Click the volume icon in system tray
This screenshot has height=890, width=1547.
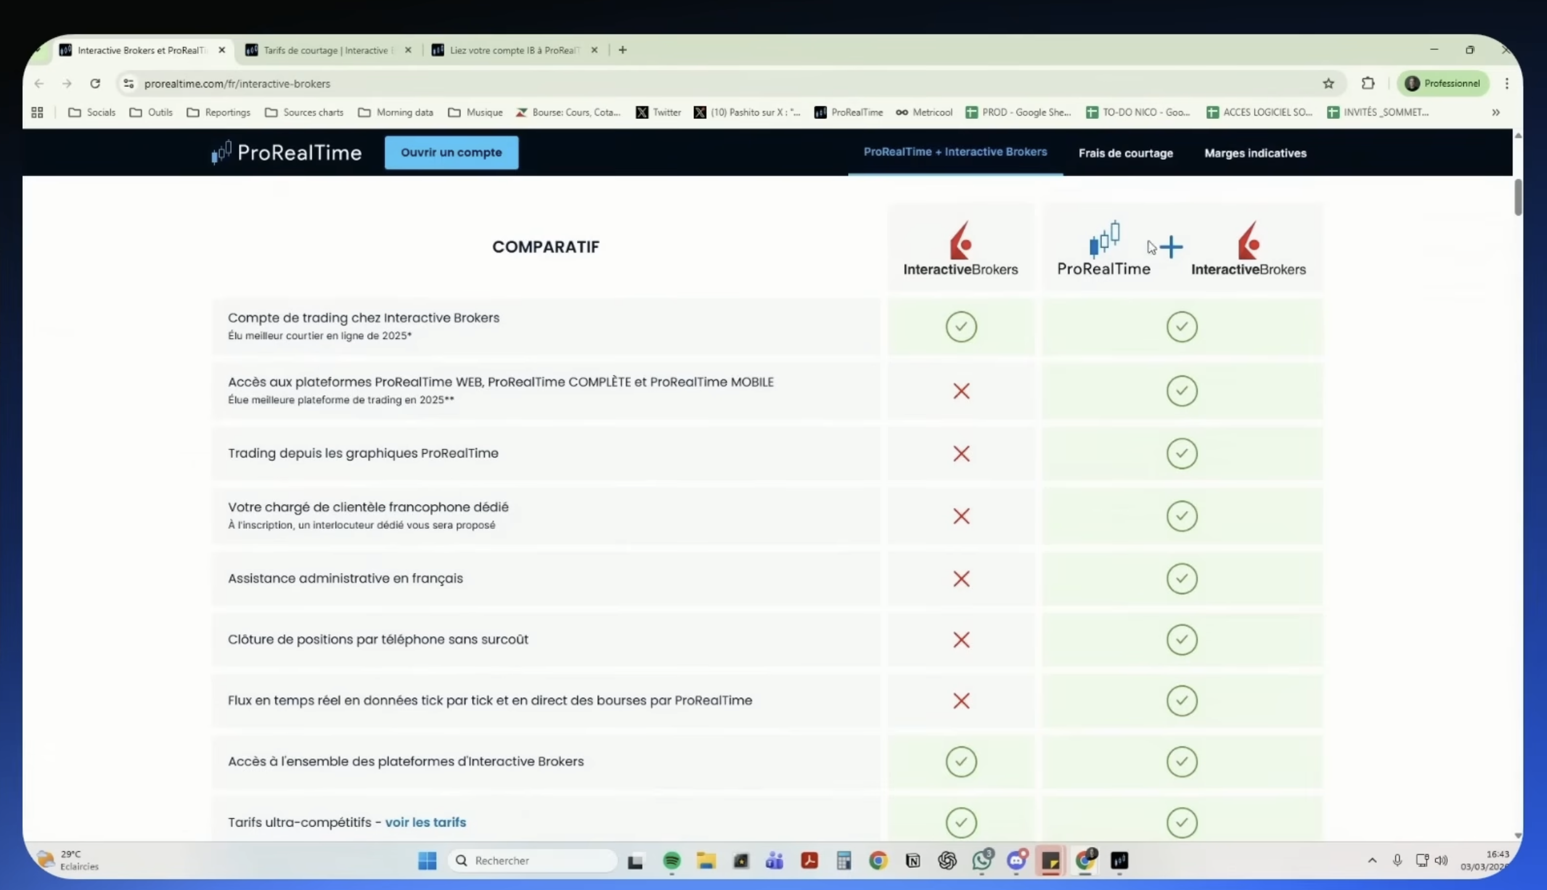point(1441,860)
